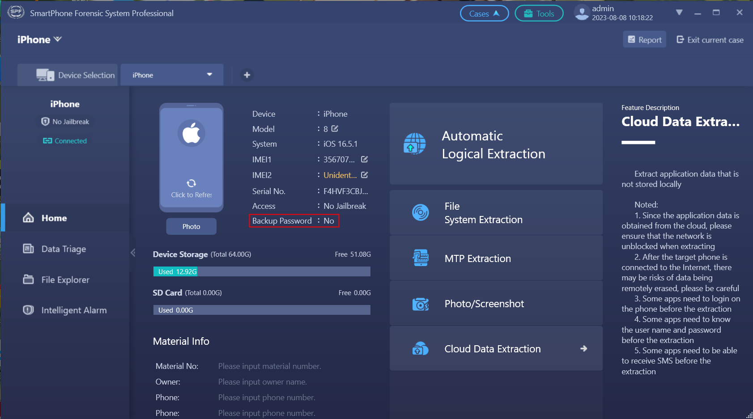
Task: Click the Backup Password value No
Action: click(x=329, y=221)
